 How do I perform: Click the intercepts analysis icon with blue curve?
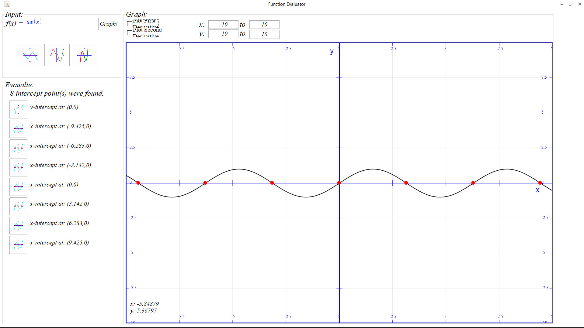click(30, 55)
